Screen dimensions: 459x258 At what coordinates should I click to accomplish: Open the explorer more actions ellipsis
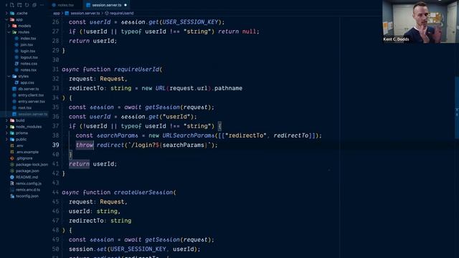coord(42,5)
